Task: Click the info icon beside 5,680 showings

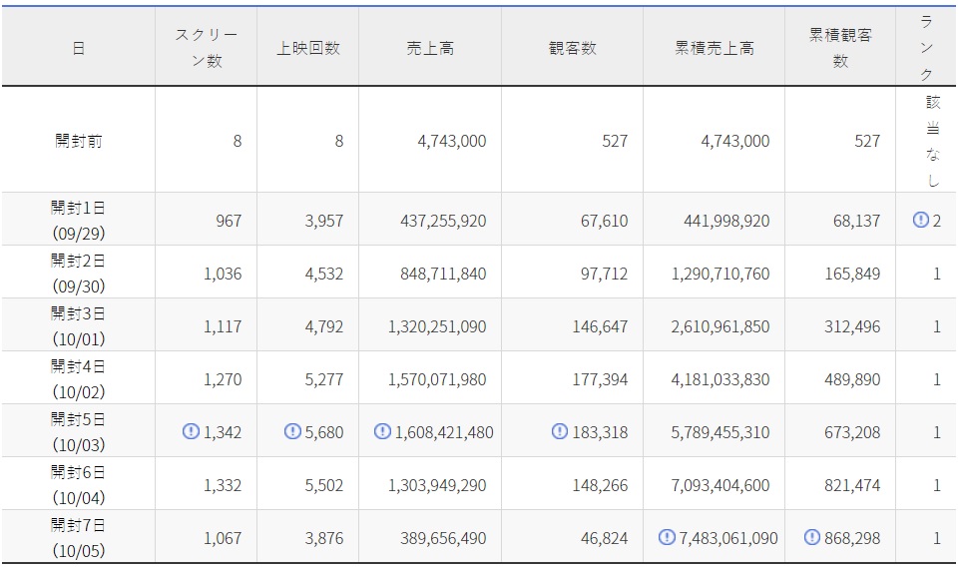Action: (292, 432)
